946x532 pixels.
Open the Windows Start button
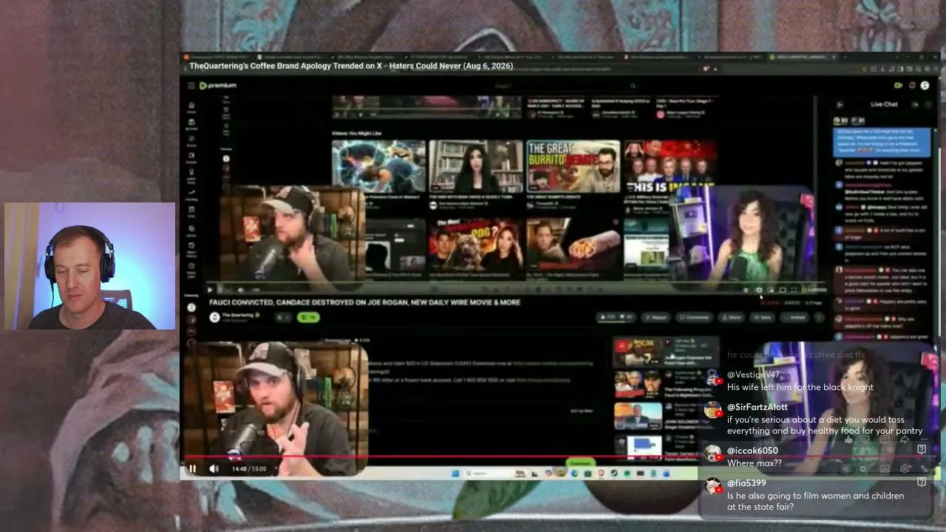(455, 473)
